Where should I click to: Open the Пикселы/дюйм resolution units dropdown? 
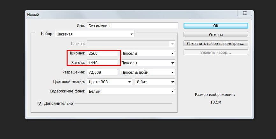[147, 72]
